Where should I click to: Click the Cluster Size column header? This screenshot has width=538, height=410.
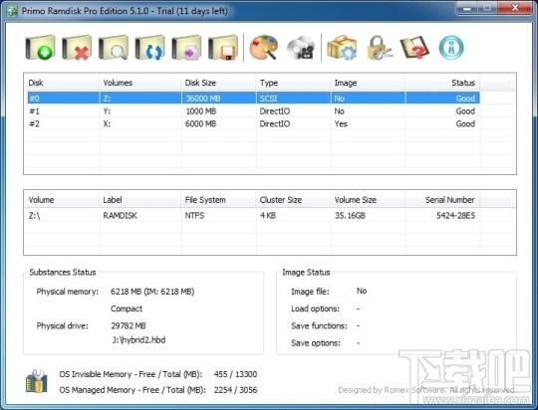pos(293,200)
